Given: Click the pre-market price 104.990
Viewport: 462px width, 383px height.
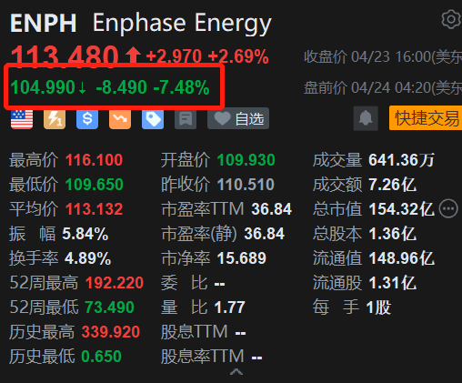Looking at the screenshot, I should click(43, 87).
